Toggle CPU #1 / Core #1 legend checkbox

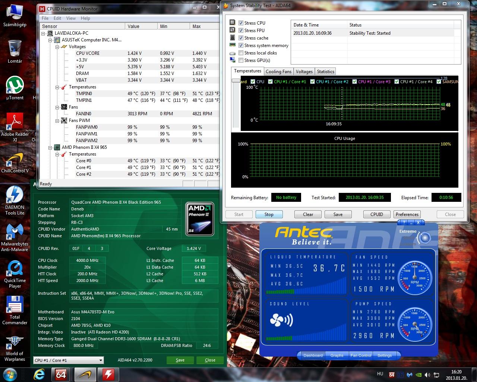click(x=271, y=82)
